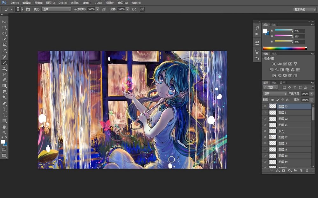Open the 基本功能 workspace dropdown
318x198 pixels.
pyautogui.click(x=304, y=10)
